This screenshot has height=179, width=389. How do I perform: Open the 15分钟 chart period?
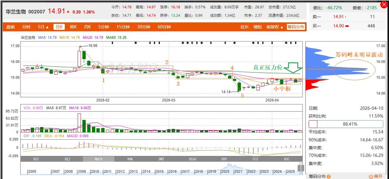123,27
